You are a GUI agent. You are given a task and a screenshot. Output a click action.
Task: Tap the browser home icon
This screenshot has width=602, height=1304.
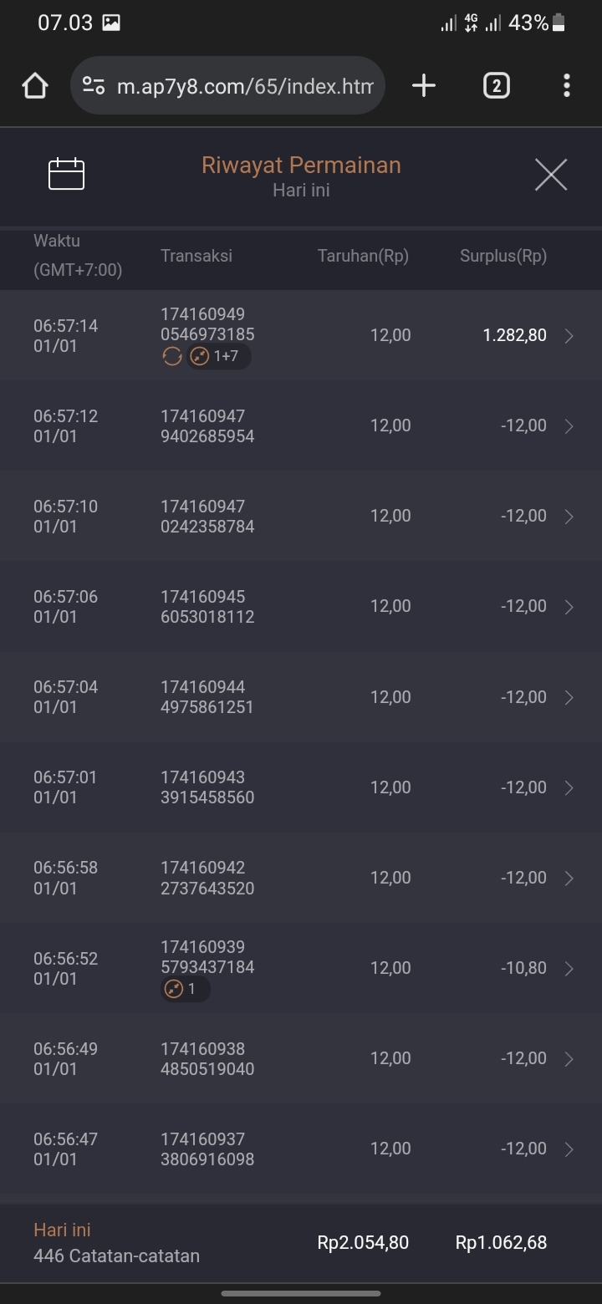click(x=35, y=85)
